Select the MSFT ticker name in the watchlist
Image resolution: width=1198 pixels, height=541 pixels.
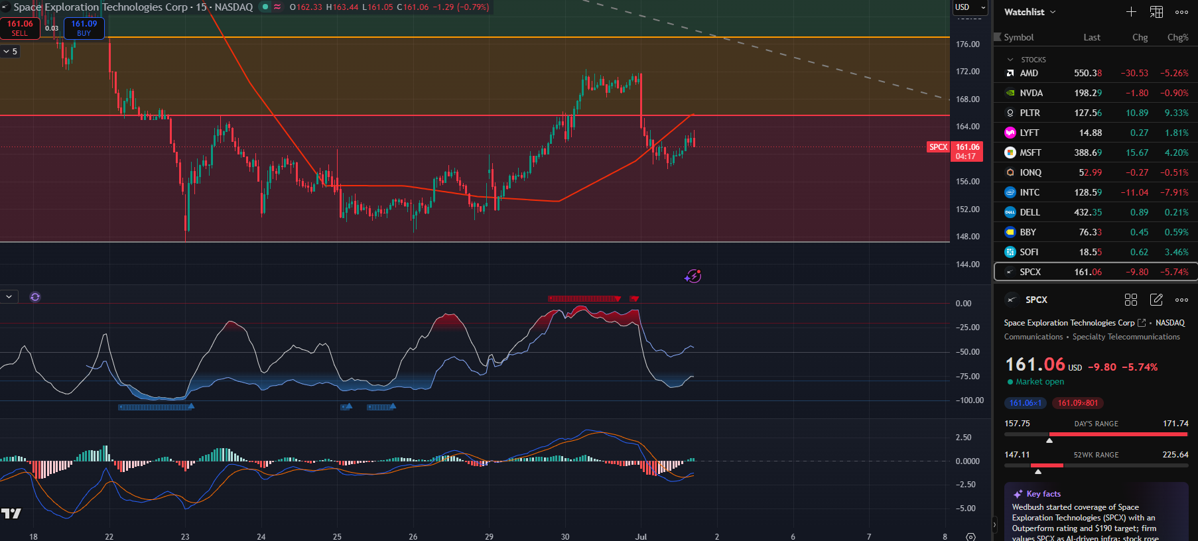(x=1030, y=152)
